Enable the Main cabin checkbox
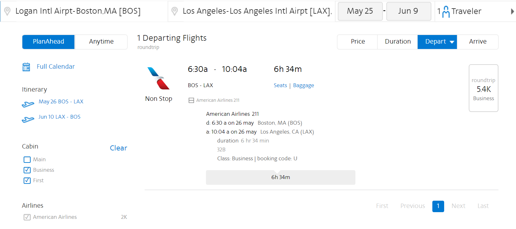This screenshot has height=229, width=516. 27,160
